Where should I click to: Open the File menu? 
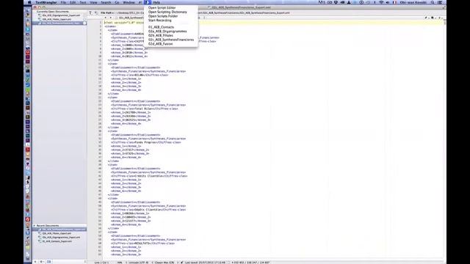[63, 2]
